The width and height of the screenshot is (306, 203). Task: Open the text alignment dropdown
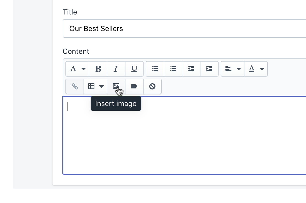[233, 69]
